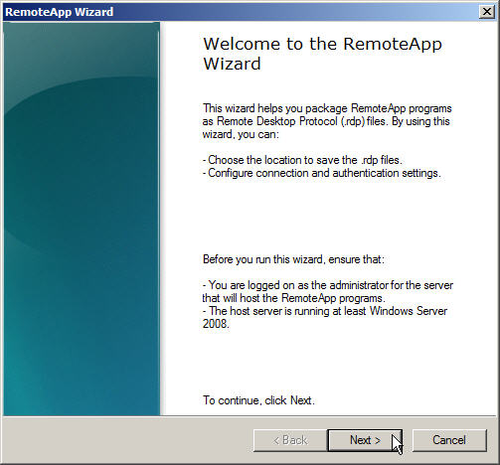Select the Welcome to the RemoteApp Wizard heading

point(322,54)
